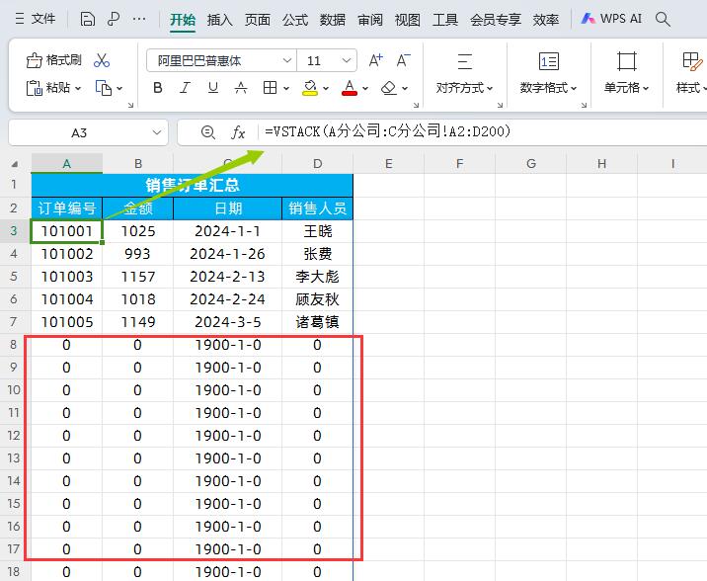The width and height of the screenshot is (707, 581).
Task: Apply cell borders icon
Action: (x=271, y=88)
